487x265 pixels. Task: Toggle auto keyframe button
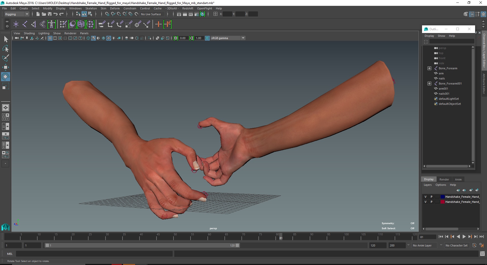(x=474, y=245)
